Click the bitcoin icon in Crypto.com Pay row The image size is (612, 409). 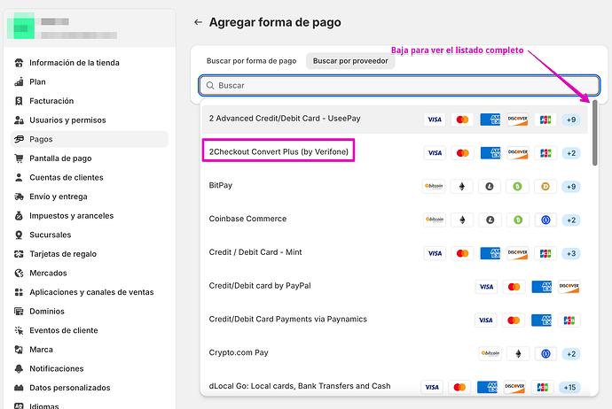coord(490,354)
